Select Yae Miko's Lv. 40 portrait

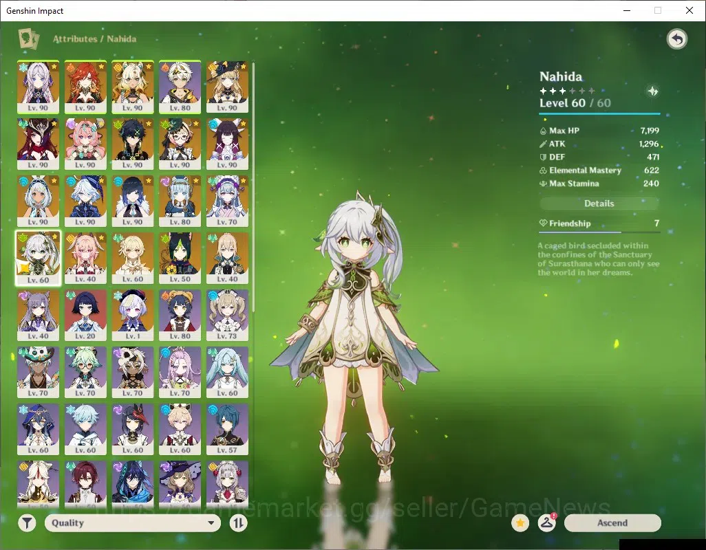[85, 258]
